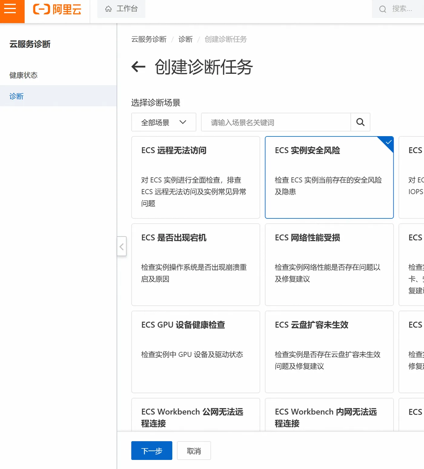The image size is (424, 469).
Task: Select 诊断 in the sidebar
Action: click(x=58, y=96)
